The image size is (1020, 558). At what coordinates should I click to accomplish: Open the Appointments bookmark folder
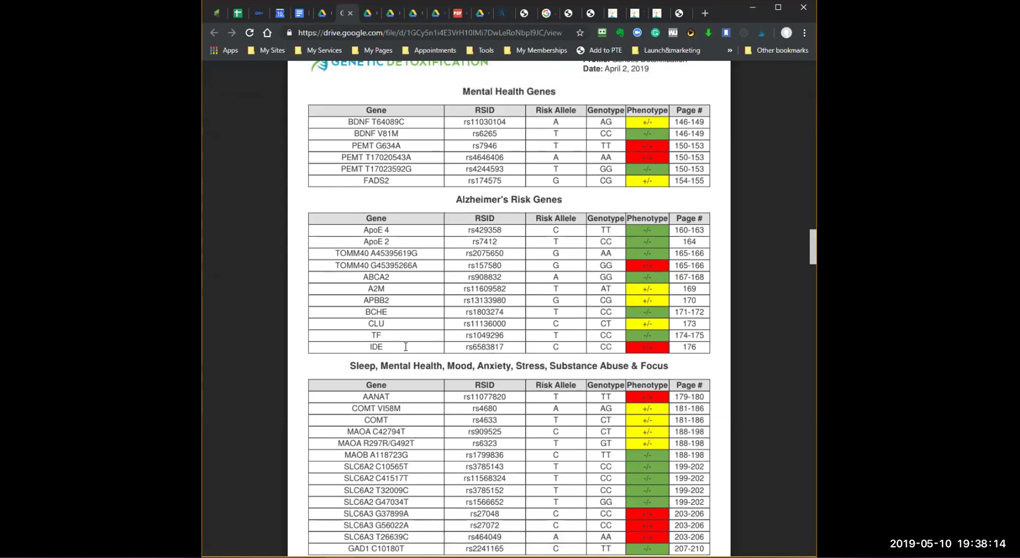click(429, 50)
